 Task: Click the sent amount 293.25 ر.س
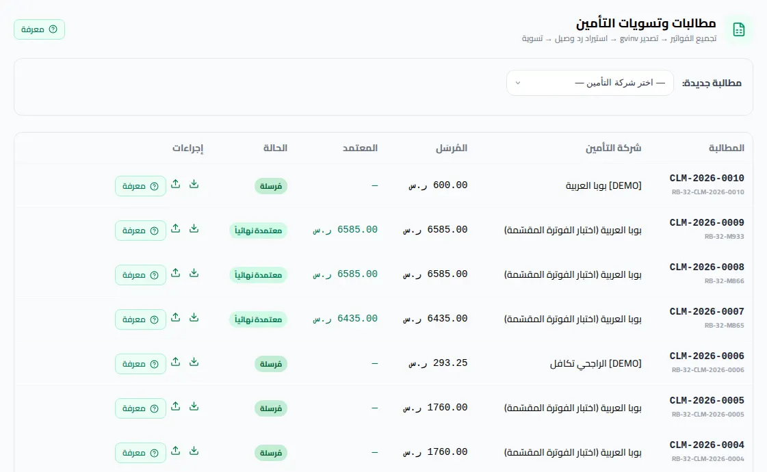tap(439, 363)
